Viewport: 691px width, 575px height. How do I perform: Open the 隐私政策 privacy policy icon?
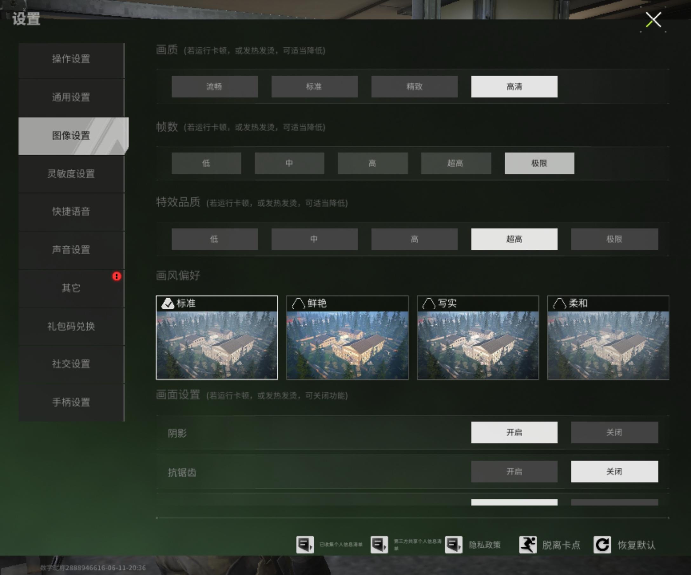point(453,545)
